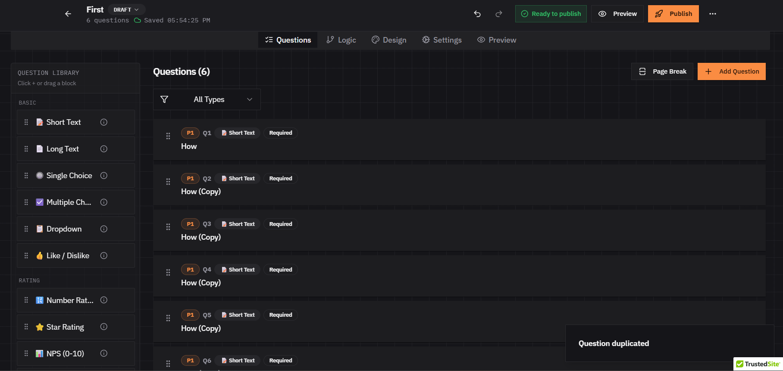This screenshot has width=783, height=371.
Task: Click the drag handle of Short Text library block
Action: [26, 122]
